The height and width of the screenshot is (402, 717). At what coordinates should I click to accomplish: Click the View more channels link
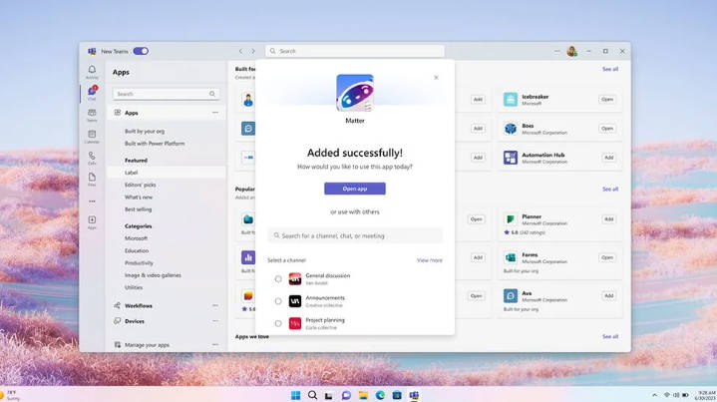(x=430, y=260)
